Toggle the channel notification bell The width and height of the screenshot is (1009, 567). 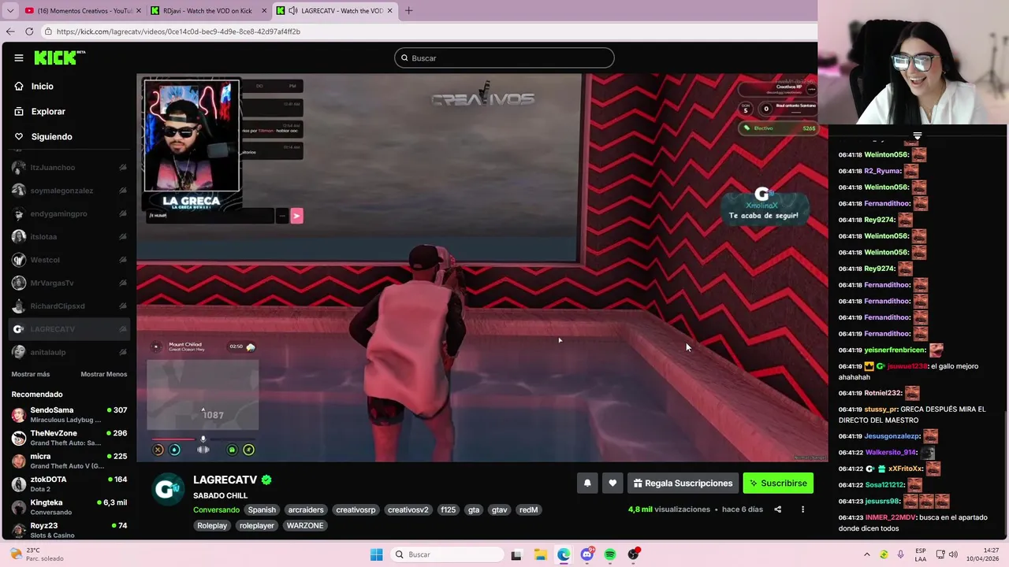coord(587,484)
